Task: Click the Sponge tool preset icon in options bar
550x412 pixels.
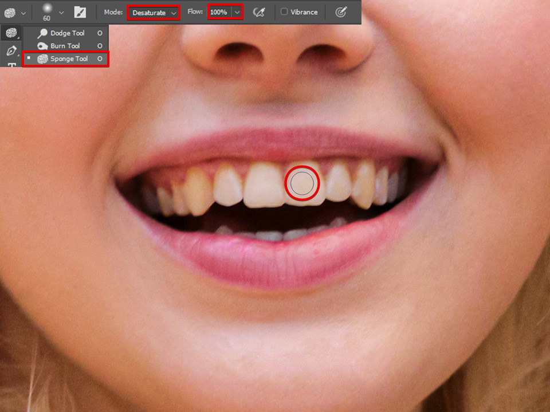Action: pyautogui.click(x=10, y=12)
